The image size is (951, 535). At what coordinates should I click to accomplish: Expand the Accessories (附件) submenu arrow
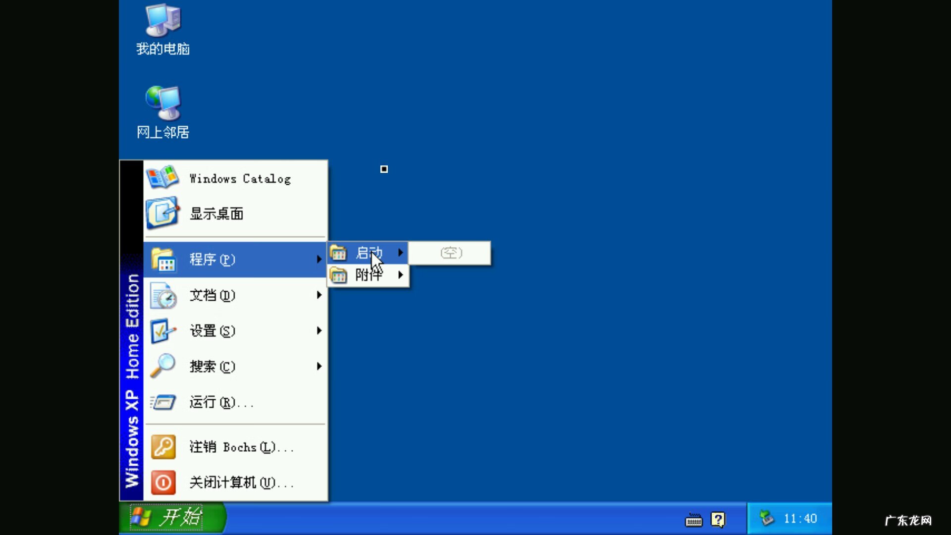(400, 275)
